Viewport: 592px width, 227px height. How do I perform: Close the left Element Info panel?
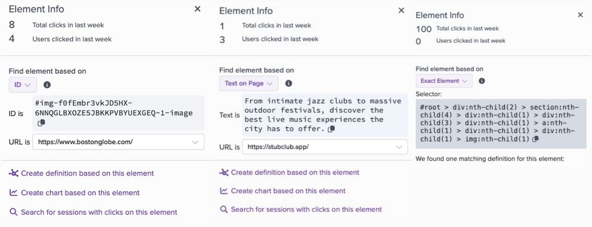[197, 9]
